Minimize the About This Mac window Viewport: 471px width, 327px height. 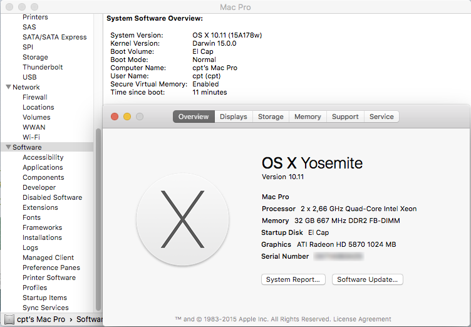click(127, 117)
